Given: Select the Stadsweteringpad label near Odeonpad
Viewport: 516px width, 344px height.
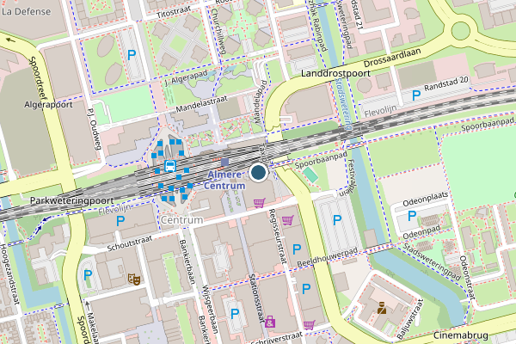Looking at the screenshot, I should [432, 261].
